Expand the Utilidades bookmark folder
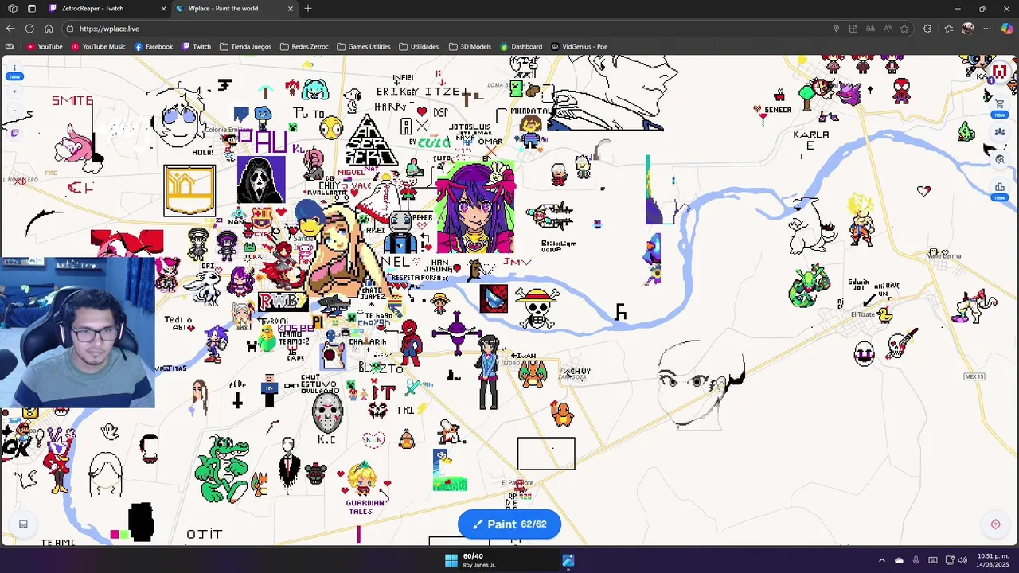 (419, 46)
